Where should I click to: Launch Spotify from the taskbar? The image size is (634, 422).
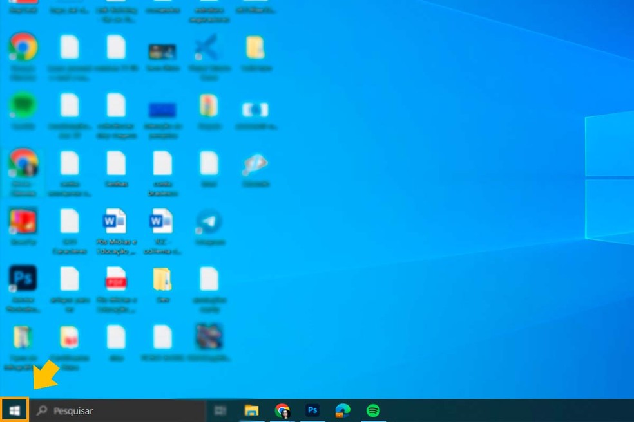[373, 410]
